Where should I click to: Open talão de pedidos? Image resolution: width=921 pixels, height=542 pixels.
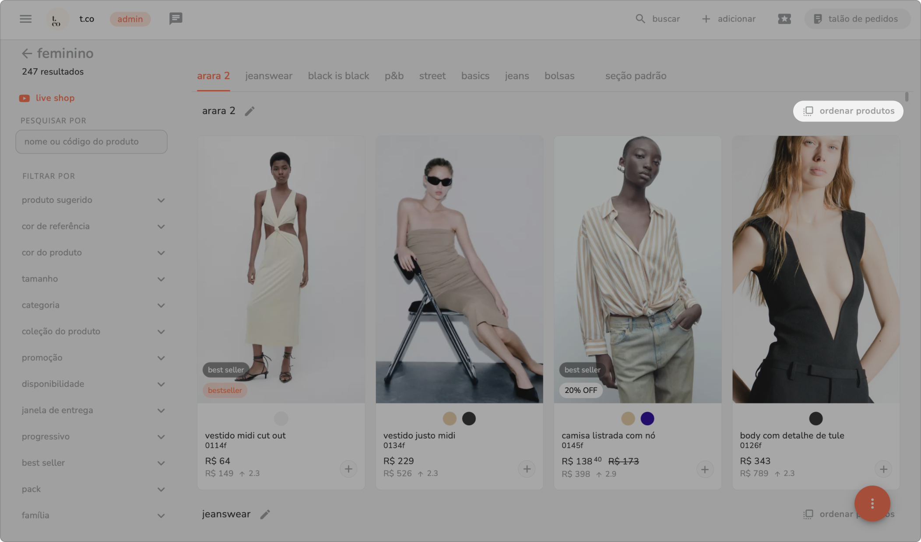[x=857, y=19]
